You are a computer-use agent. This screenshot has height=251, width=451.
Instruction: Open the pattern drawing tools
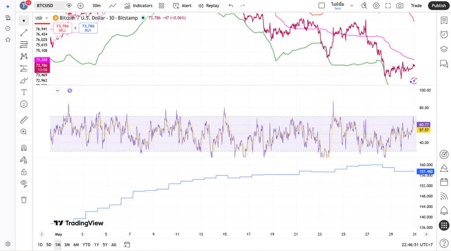click(24, 56)
